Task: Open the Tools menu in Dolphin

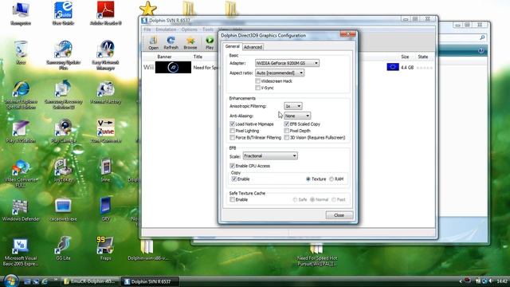Action: [x=208, y=29]
